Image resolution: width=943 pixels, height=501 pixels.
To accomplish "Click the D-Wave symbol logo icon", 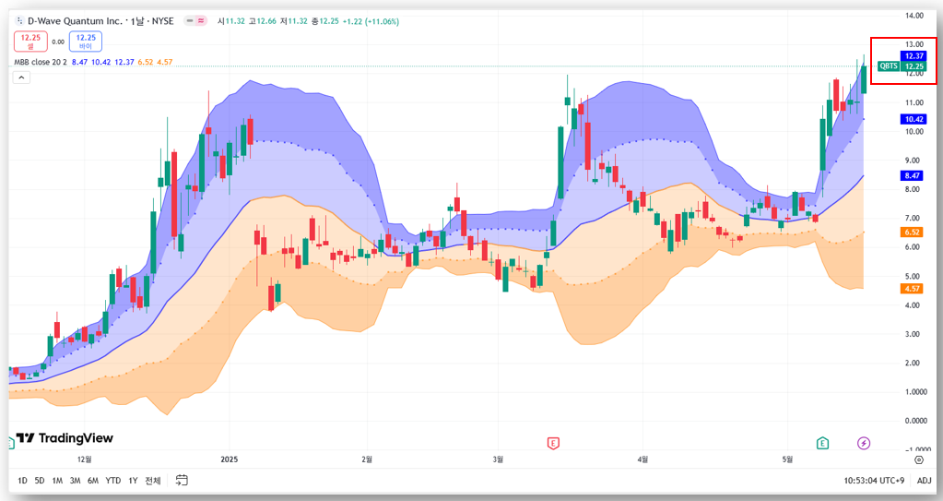I will (19, 21).
